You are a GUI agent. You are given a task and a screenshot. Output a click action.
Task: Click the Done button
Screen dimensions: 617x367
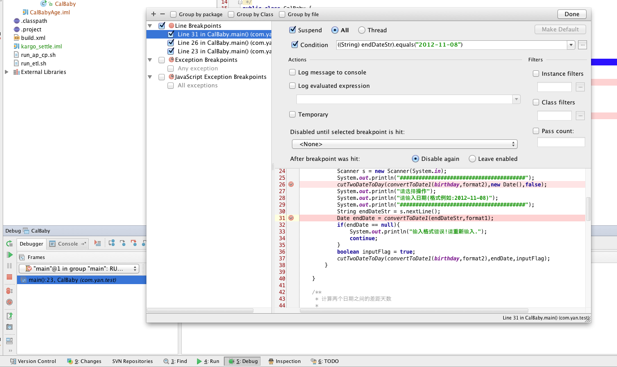pyautogui.click(x=571, y=14)
